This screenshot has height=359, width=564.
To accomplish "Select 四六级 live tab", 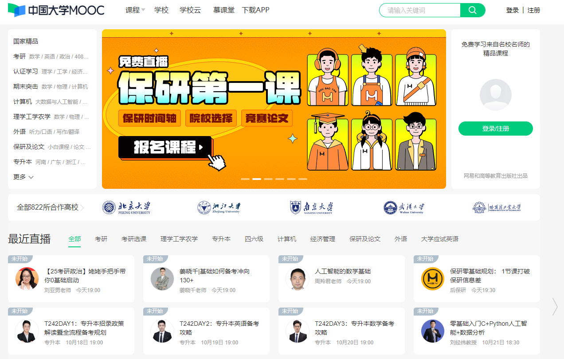I will (254, 239).
